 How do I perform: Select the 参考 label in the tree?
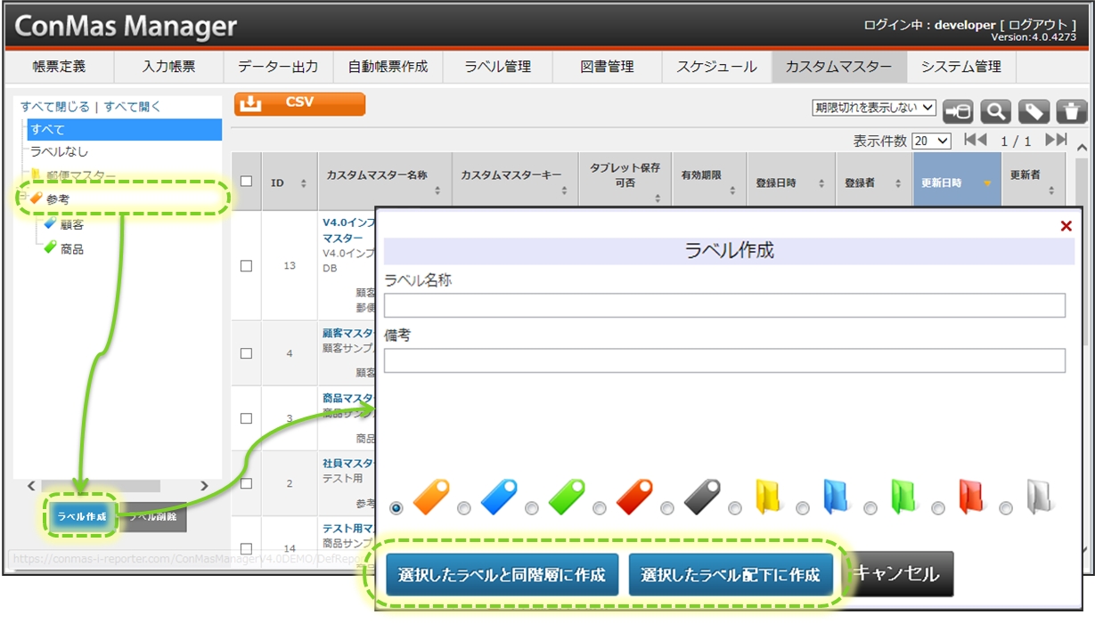58,199
